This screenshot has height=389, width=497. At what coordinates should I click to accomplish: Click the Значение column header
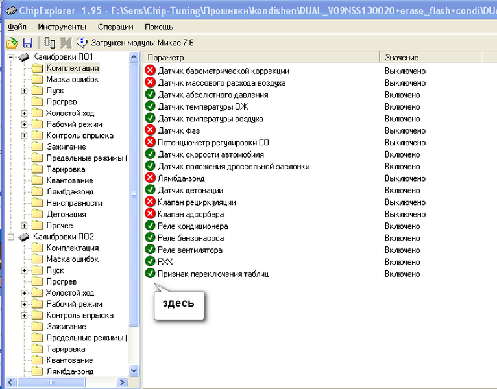click(428, 58)
